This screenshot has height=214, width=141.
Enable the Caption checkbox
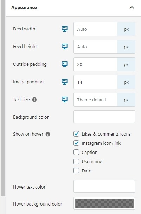[76, 152]
